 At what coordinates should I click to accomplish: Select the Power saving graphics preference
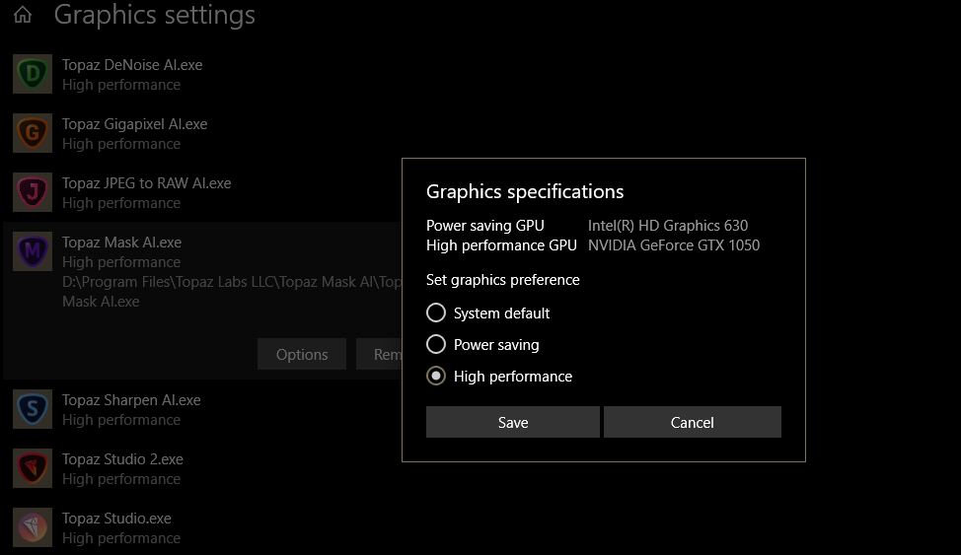(x=482, y=344)
